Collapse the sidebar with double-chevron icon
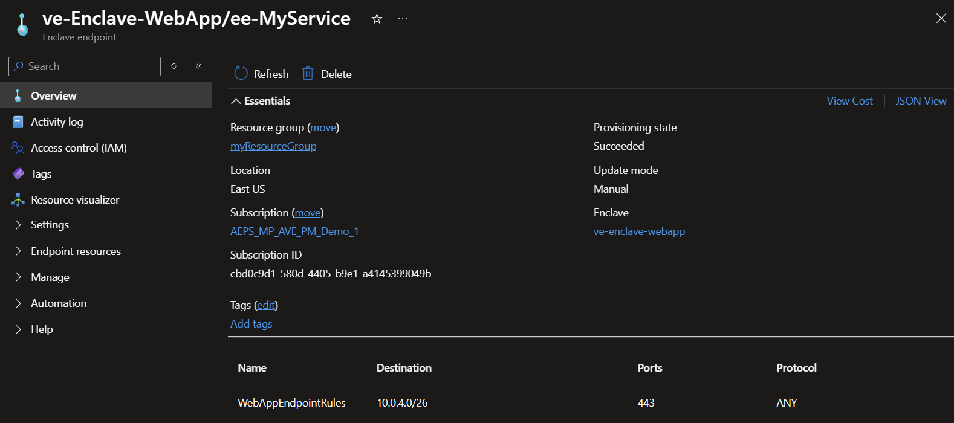The image size is (954, 423). pyautogui.click(x=198, y=66)
